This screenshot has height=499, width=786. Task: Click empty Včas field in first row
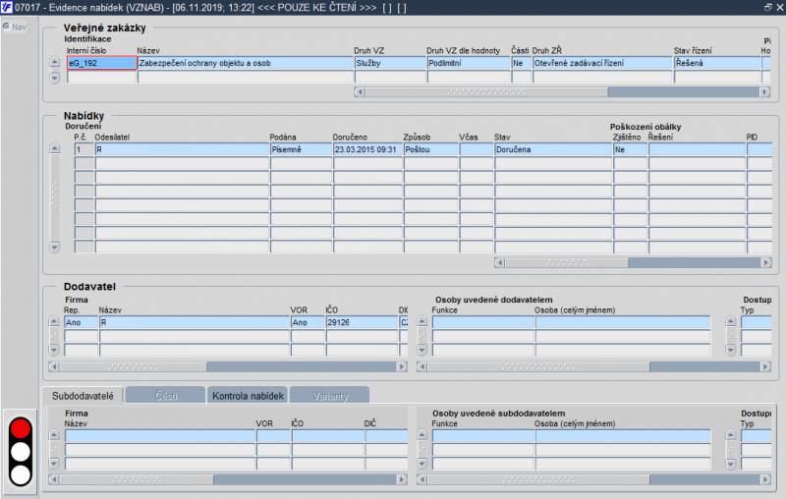pyautogui.click(x=477, y=149)
